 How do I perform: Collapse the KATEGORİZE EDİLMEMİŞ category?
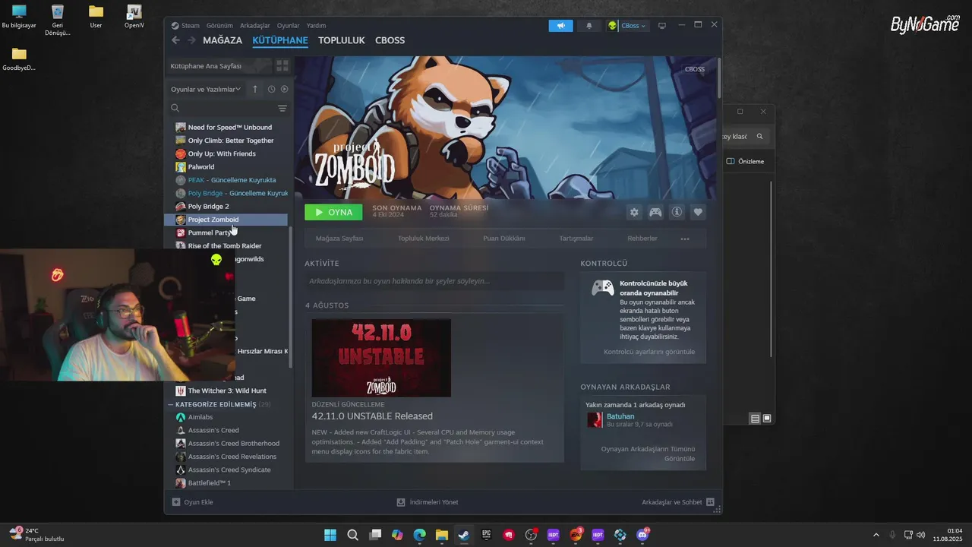171,404
